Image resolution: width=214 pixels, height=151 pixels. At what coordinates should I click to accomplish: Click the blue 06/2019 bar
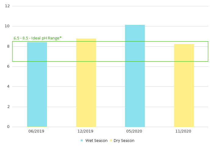[x=37, y=84]
